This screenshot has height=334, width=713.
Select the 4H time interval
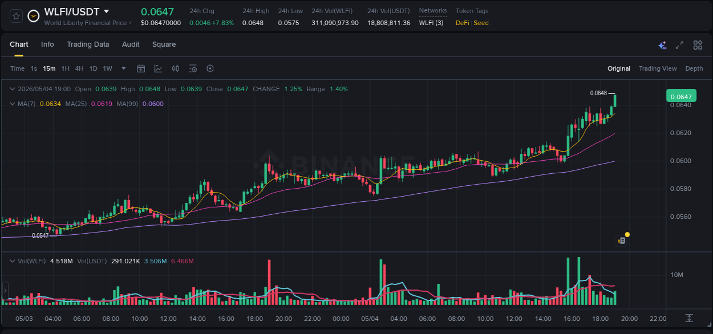[79, 68]
